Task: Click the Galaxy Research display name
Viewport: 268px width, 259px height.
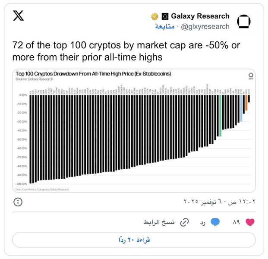Action: (200, 16)
